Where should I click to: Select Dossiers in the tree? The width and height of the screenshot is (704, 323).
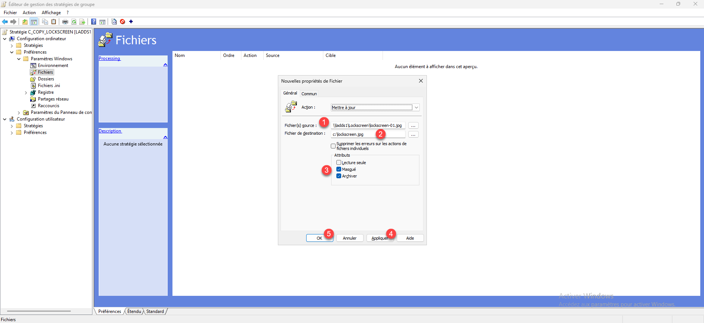point(46,79)
